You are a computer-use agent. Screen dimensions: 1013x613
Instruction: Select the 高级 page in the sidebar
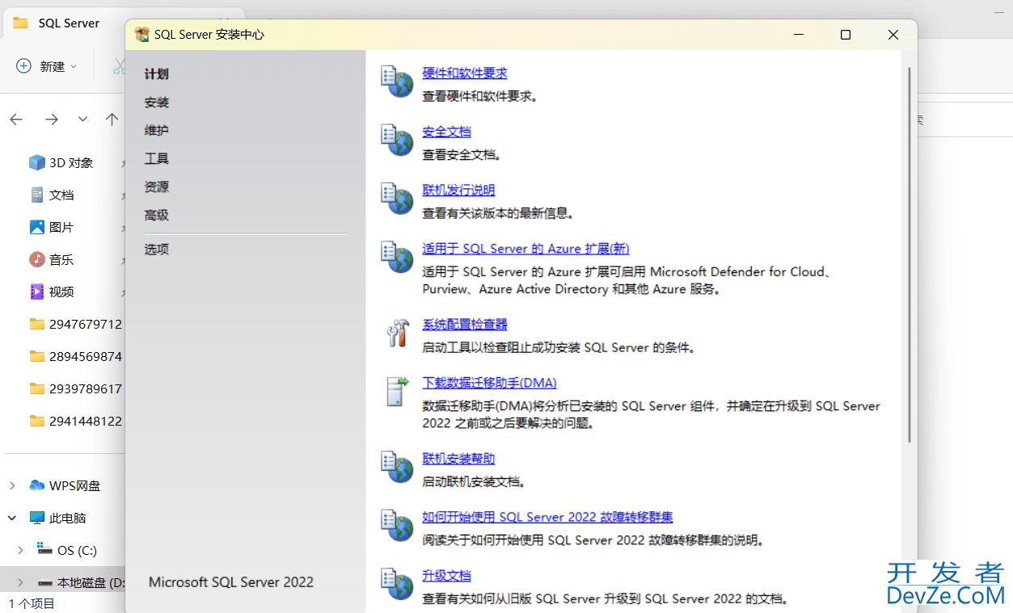[157, 216]
